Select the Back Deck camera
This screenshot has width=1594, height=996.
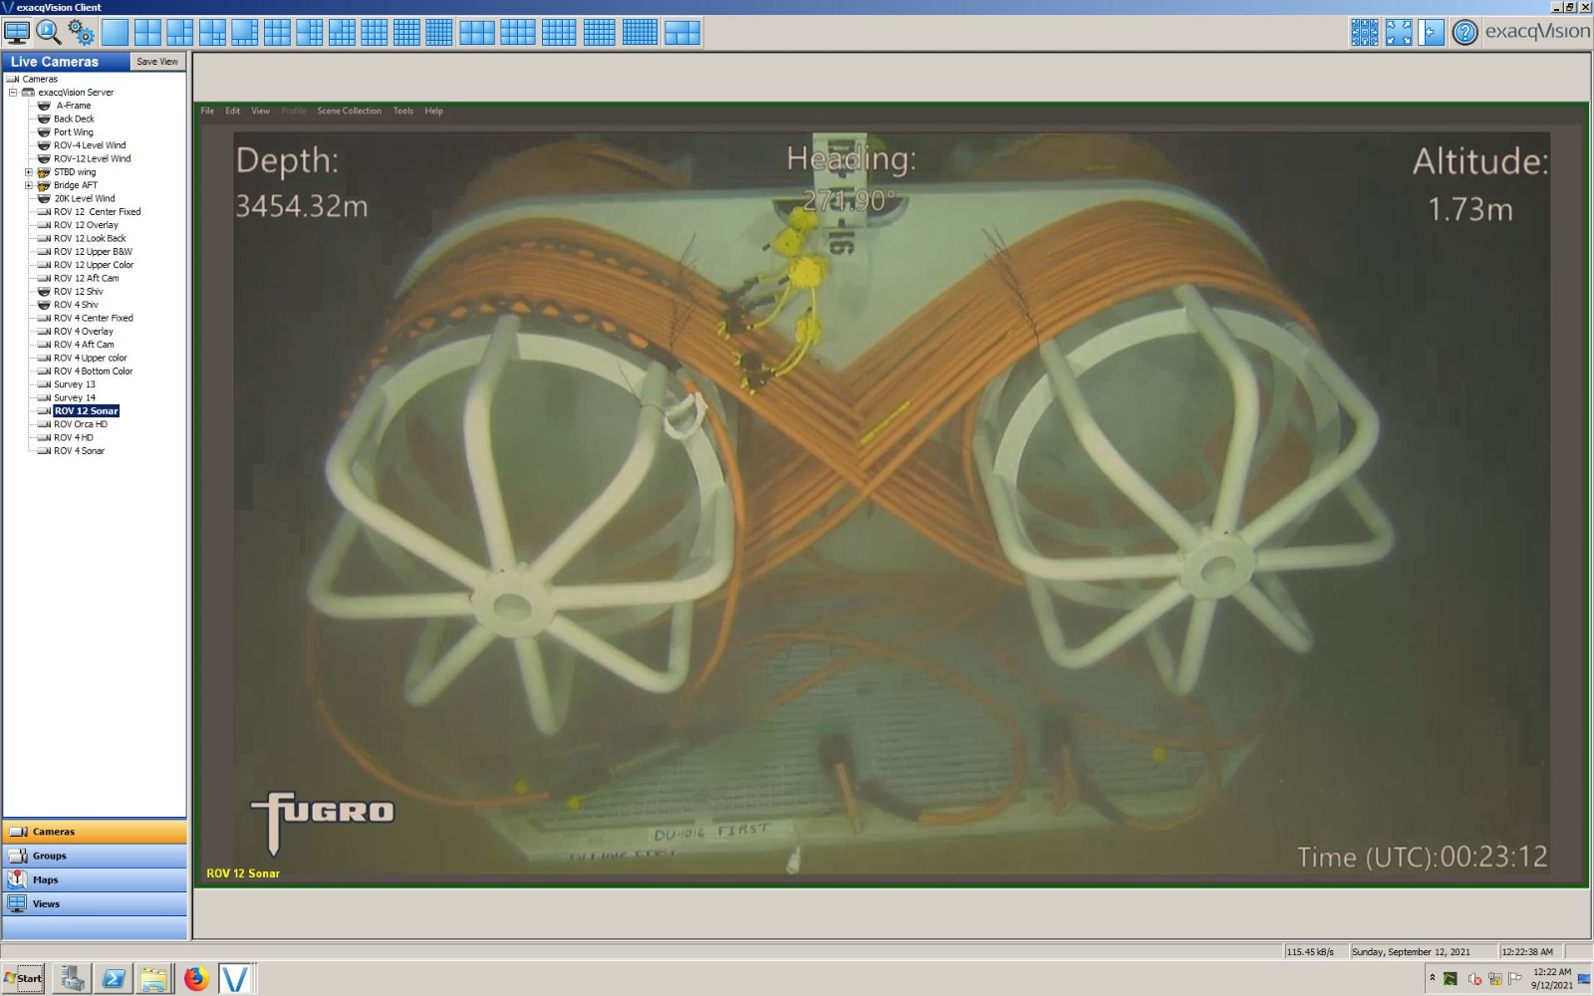point(74,119)
